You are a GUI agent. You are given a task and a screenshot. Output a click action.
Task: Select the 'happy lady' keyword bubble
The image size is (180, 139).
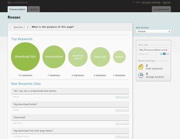[x=100, y=57]
